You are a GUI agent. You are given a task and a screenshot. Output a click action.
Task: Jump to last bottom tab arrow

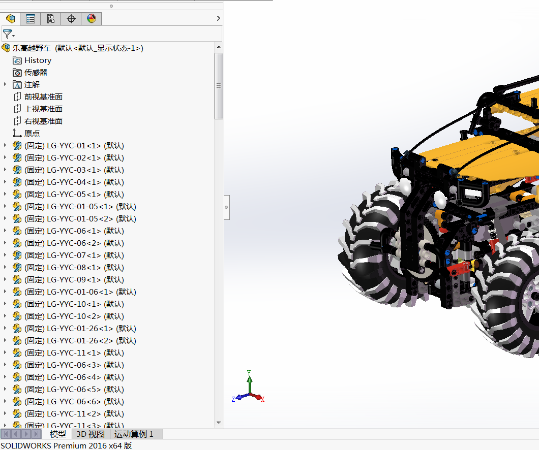(x=37, y=434)
